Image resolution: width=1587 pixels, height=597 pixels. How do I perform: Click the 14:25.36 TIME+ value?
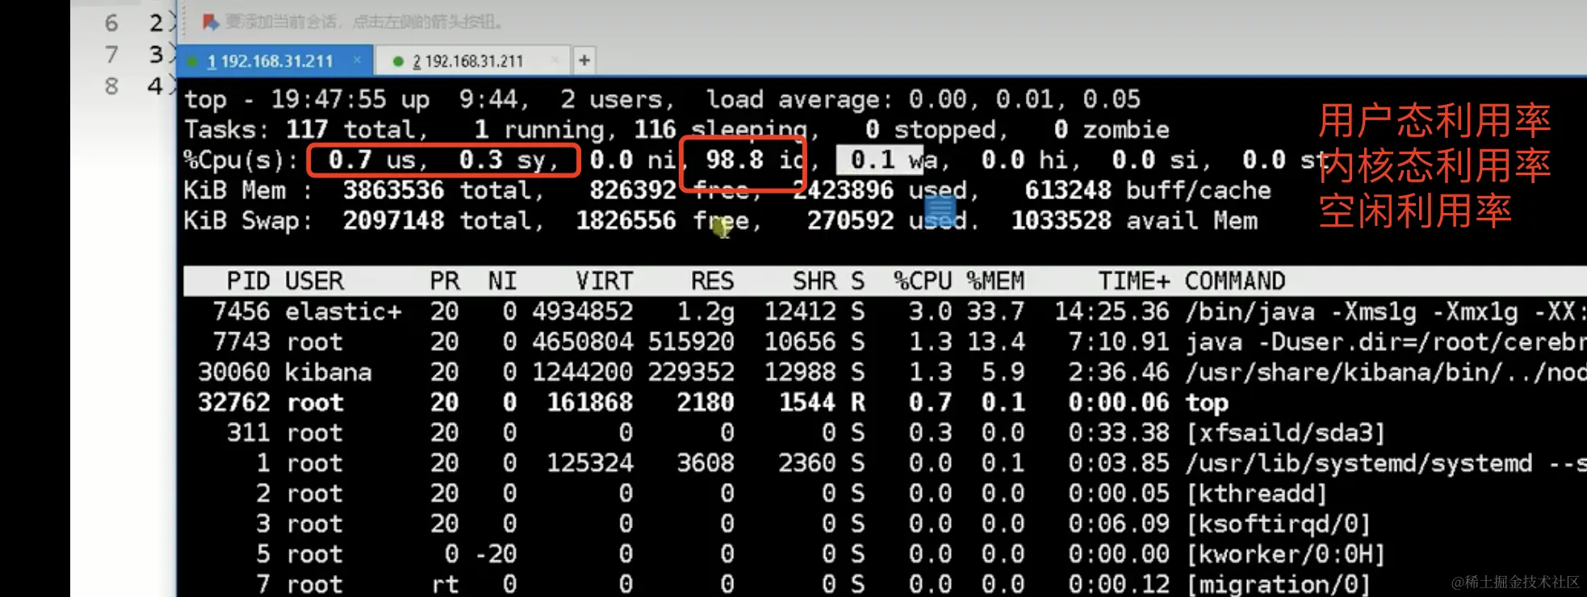[1112, 311]
